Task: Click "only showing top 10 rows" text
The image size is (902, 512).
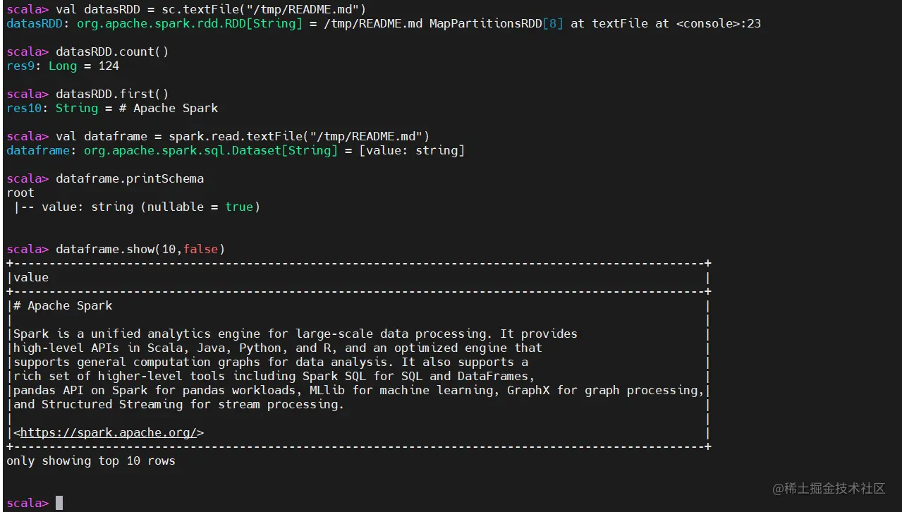Action: (91, 461)
